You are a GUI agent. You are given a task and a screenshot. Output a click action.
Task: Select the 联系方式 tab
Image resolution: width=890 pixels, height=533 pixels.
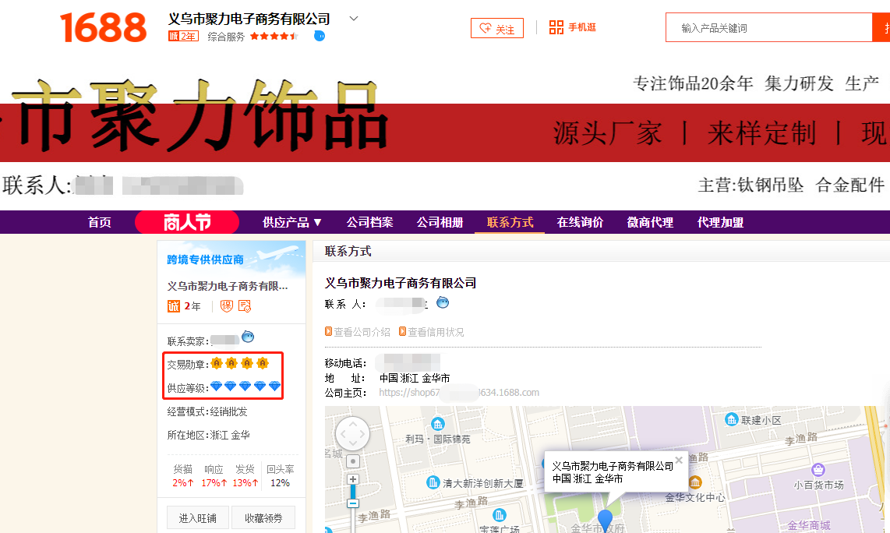[x=510, y=223]
